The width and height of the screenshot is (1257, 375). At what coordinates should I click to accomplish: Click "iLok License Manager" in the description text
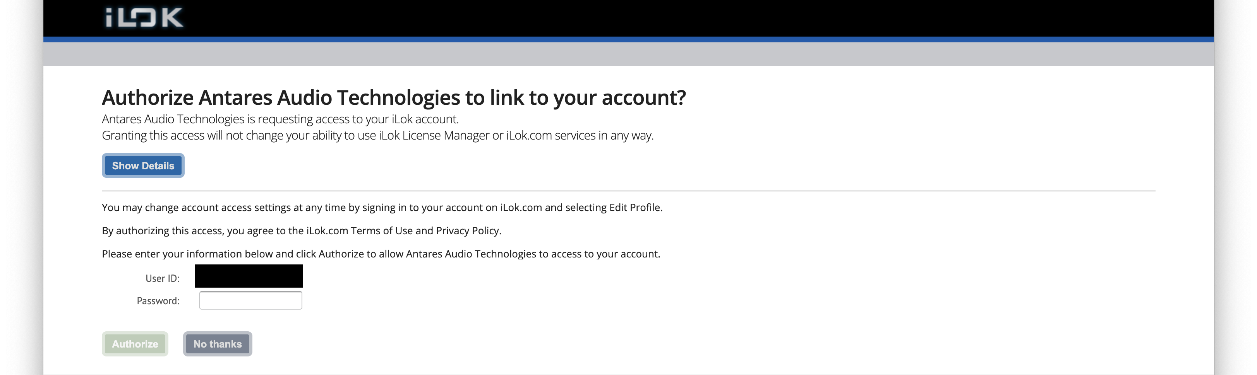pos(434,135)
